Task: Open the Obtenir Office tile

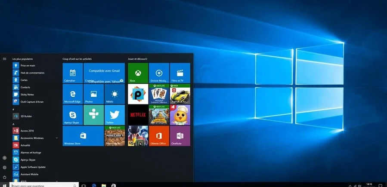Action: point(159,136)
